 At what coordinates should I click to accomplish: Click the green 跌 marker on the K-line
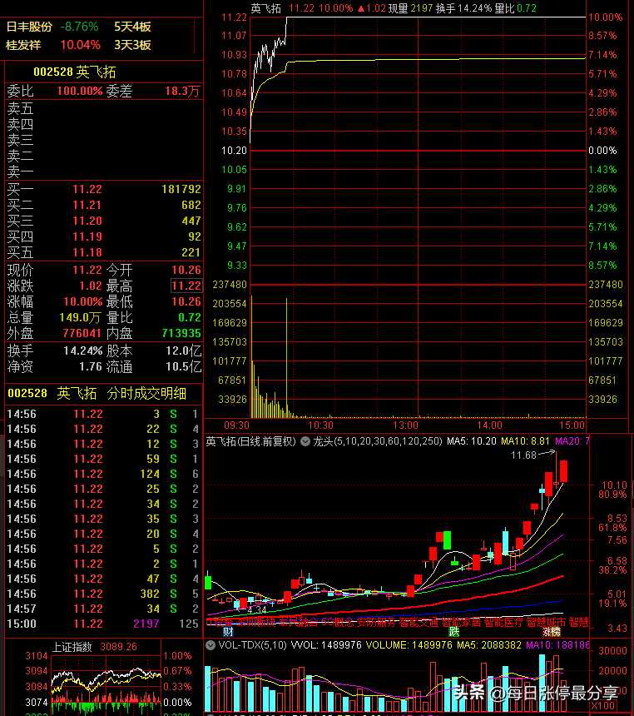click(x=453, y=632)
